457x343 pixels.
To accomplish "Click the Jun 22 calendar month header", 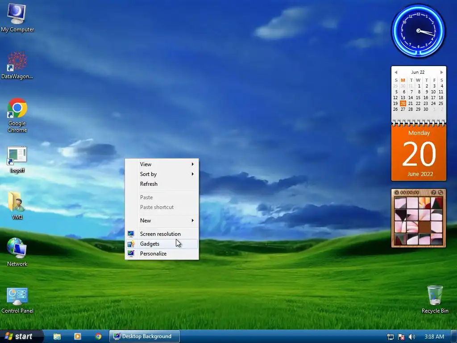I will [x=418, y=72].
